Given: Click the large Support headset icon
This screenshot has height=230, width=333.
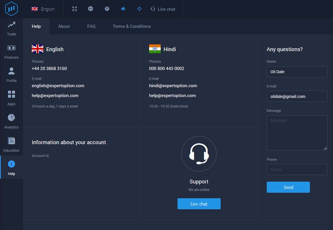Looking at the screenshot, I should (x=199, y=154).
